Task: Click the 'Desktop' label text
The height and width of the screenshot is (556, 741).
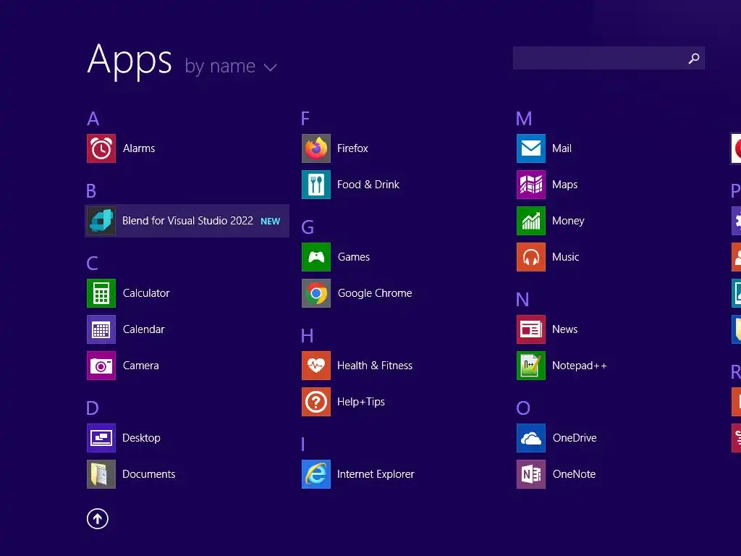Action: 141,438
